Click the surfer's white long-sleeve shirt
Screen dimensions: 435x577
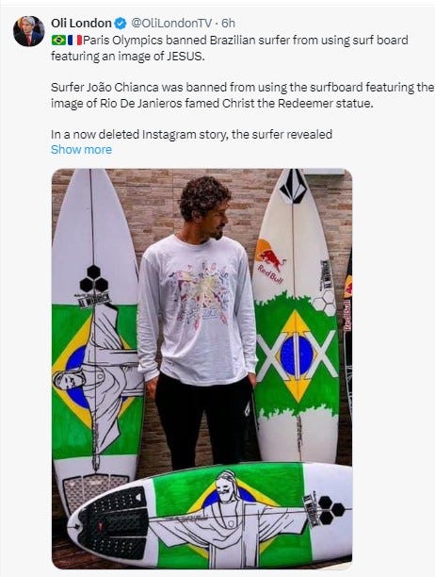197,309
